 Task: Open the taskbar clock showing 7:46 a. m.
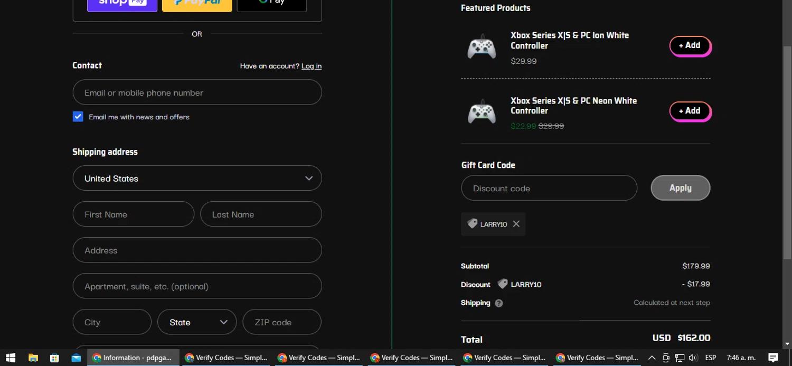click(x=741, y=358)
